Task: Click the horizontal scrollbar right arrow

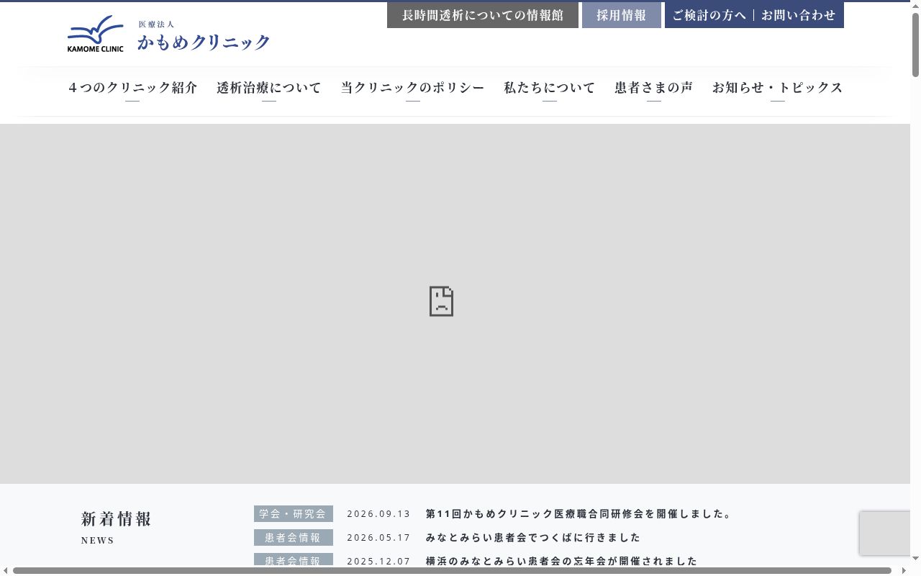Action: (904, 571)
